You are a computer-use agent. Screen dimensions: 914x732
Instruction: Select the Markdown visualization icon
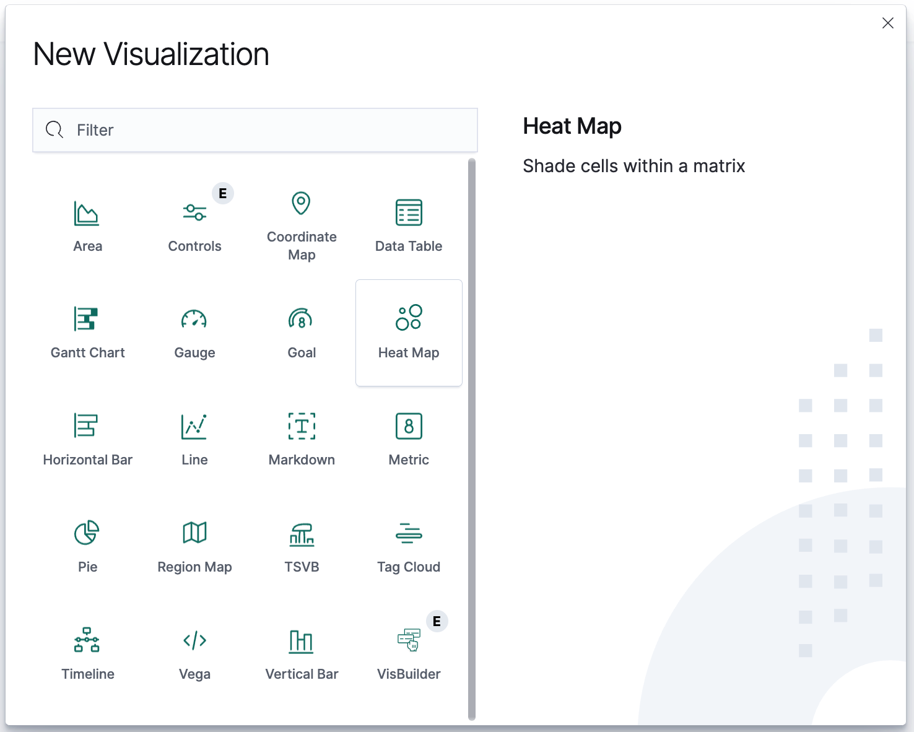[x=302, y=426]
